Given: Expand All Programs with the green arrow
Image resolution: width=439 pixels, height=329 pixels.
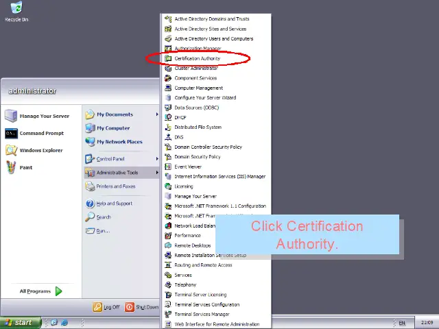Looking at the screenshot, I should [59, 291].
